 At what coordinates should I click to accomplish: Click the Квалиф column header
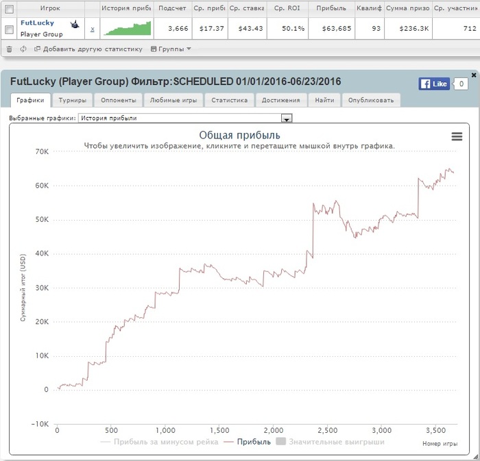tap(369, 8)
